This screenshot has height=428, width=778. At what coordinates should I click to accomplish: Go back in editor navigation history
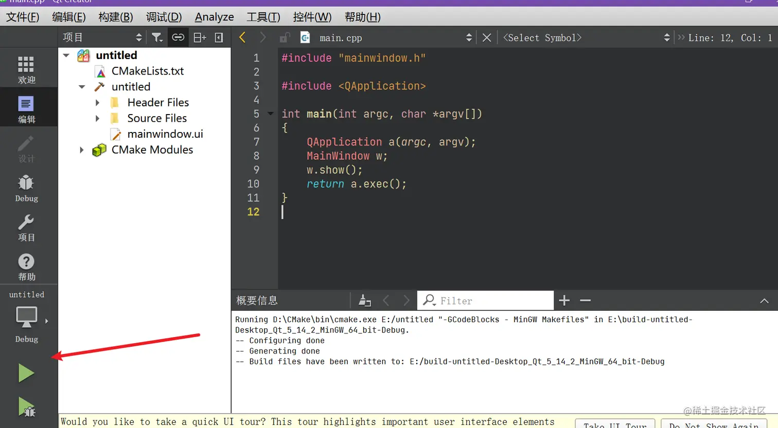[x=242, y=38]
